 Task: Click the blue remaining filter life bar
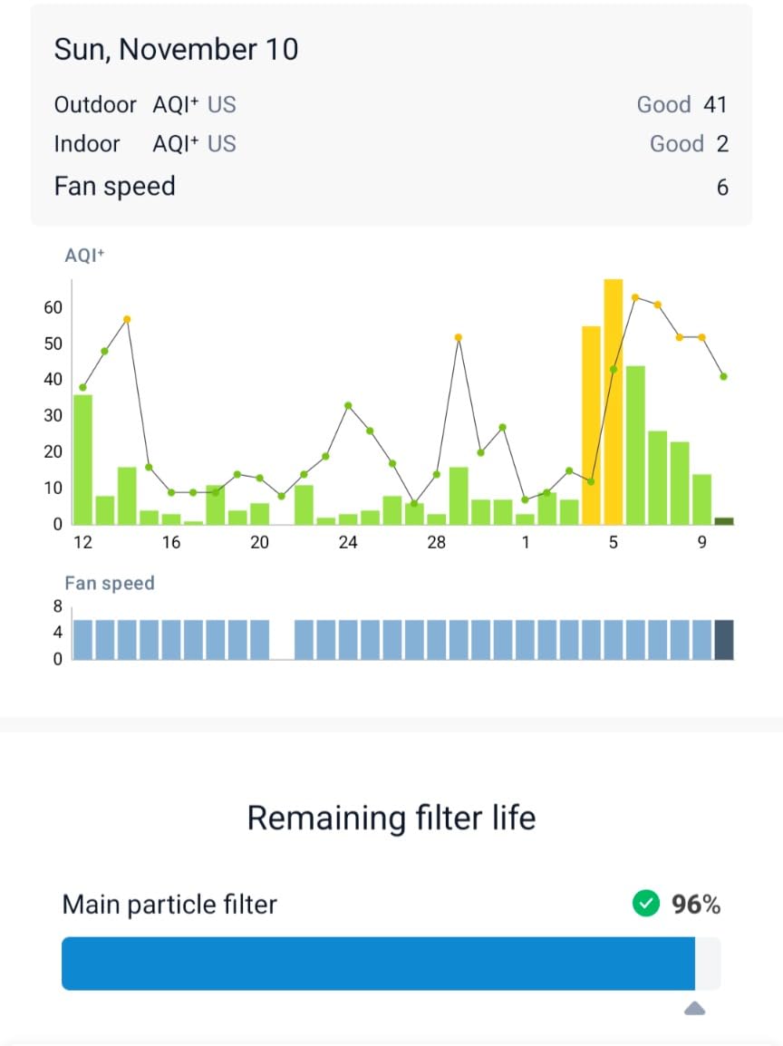coord(378,963)
